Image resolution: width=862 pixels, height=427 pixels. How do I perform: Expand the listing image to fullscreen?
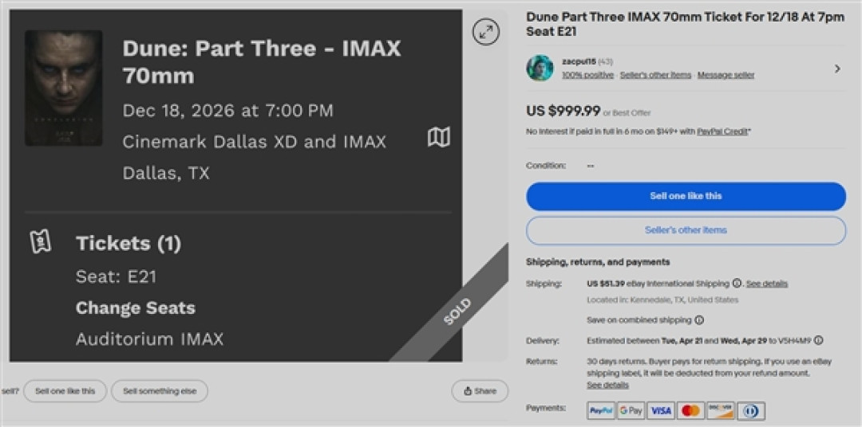486,33
